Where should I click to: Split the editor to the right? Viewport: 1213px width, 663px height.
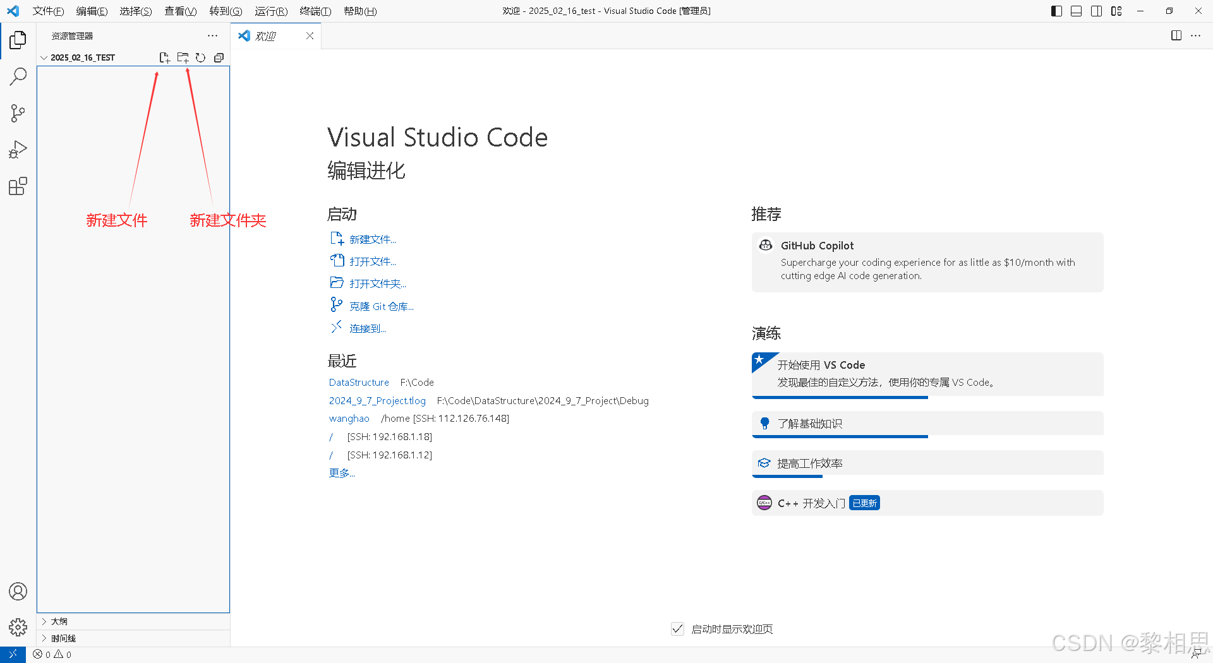[1176, 35]
